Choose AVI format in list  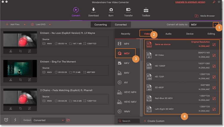[x=128, y=82]
